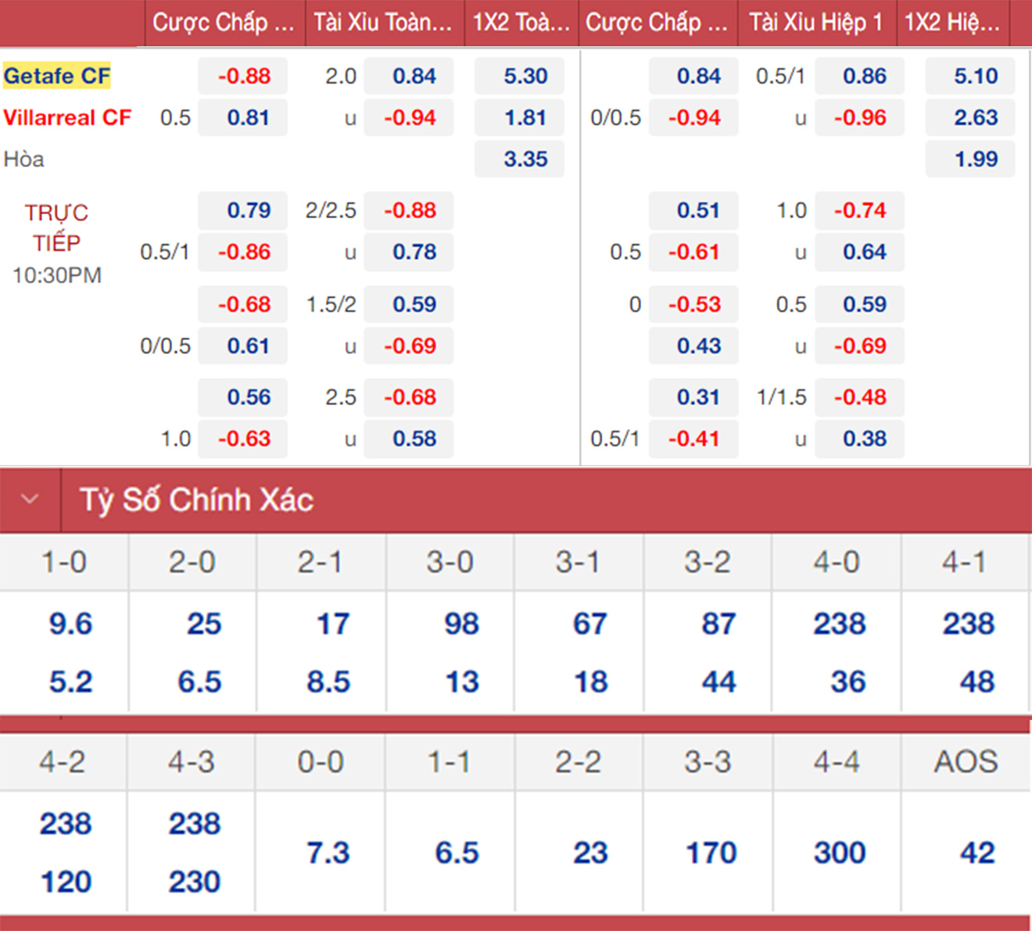Choose the 3-3 correct score odds 170
The height and width of the screenshot is (931, 1032).
pyautogui.click(x=711, y=852)
